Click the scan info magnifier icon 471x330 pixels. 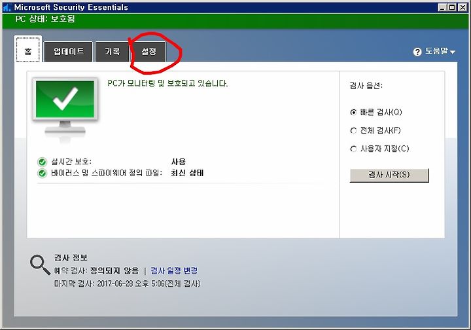(41, 265)
